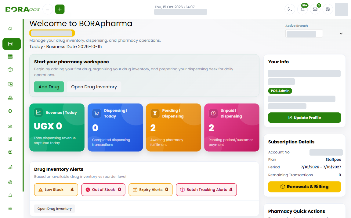Viewport: 351px width, 218px height.
Task: Click Open Drug Inventory below alerts
Action: pos(55,209)
